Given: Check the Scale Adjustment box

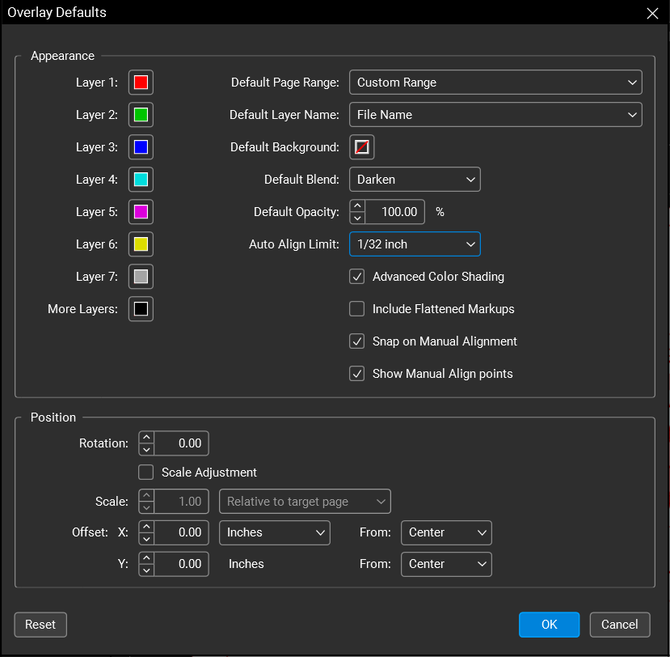Looking at the screenshot, I should pos(146,473).
